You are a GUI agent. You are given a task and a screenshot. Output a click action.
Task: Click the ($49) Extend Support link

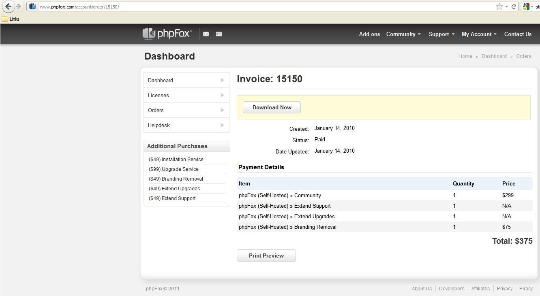[x=172, y=198]
